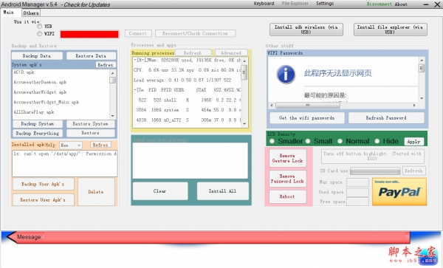Open the New dropdown in Installed apk
This screenshot has height=268, width=443.
pos(71,145)
